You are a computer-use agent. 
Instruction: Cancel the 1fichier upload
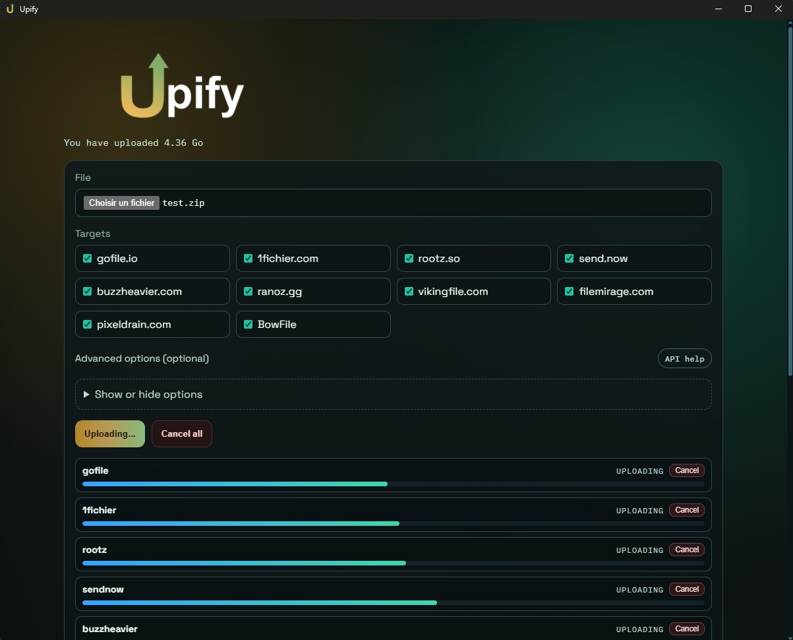(687, 510)
